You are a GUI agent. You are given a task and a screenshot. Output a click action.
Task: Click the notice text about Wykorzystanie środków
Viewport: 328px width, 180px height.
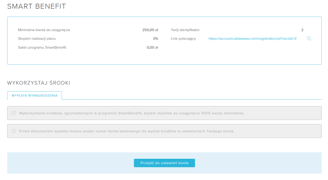click(131, 113)
